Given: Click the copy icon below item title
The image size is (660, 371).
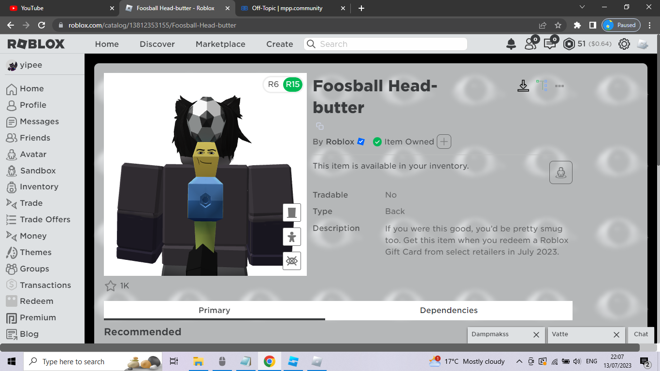Looking at the screenshot, I should click(x=319, y=126).
